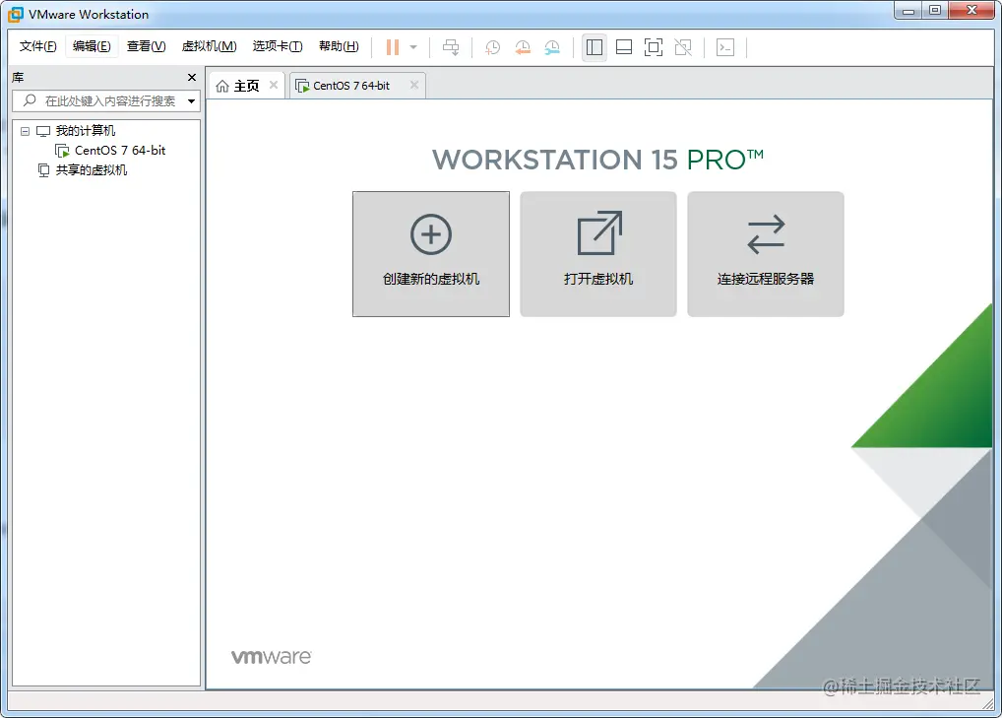Click the search magnifier icon in library
The image size is (1002, 718).
click(x=30, y=100)
